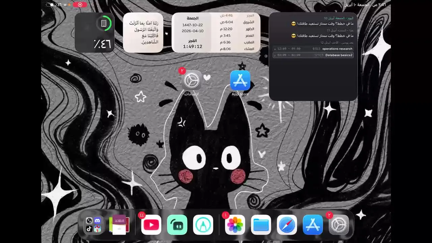Image resolution: width=432 pixels, height=243 pixels.
Task: Tap the status bar time ٢:٥١ ص
Action: pos(379,5)
